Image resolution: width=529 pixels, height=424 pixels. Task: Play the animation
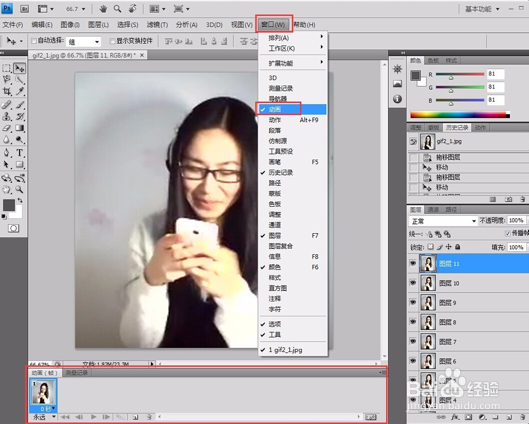[94, 417]
